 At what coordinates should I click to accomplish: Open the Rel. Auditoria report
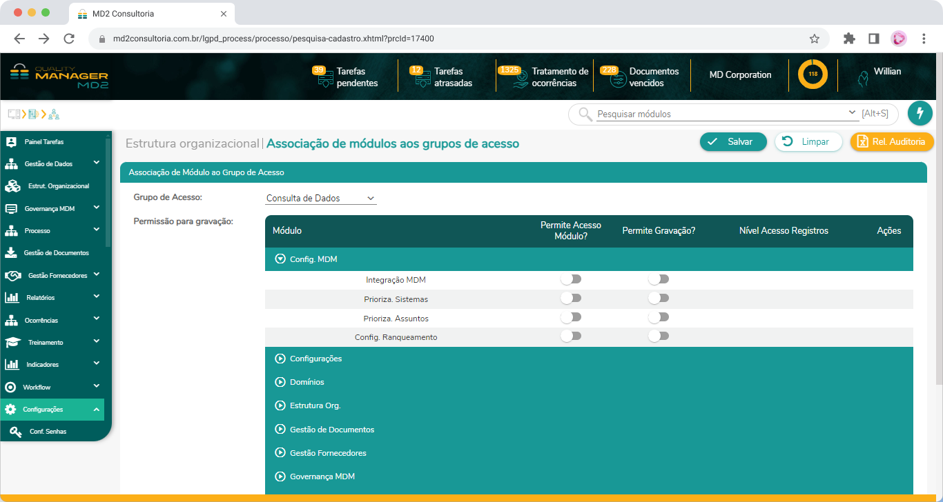tap(892, 141)
